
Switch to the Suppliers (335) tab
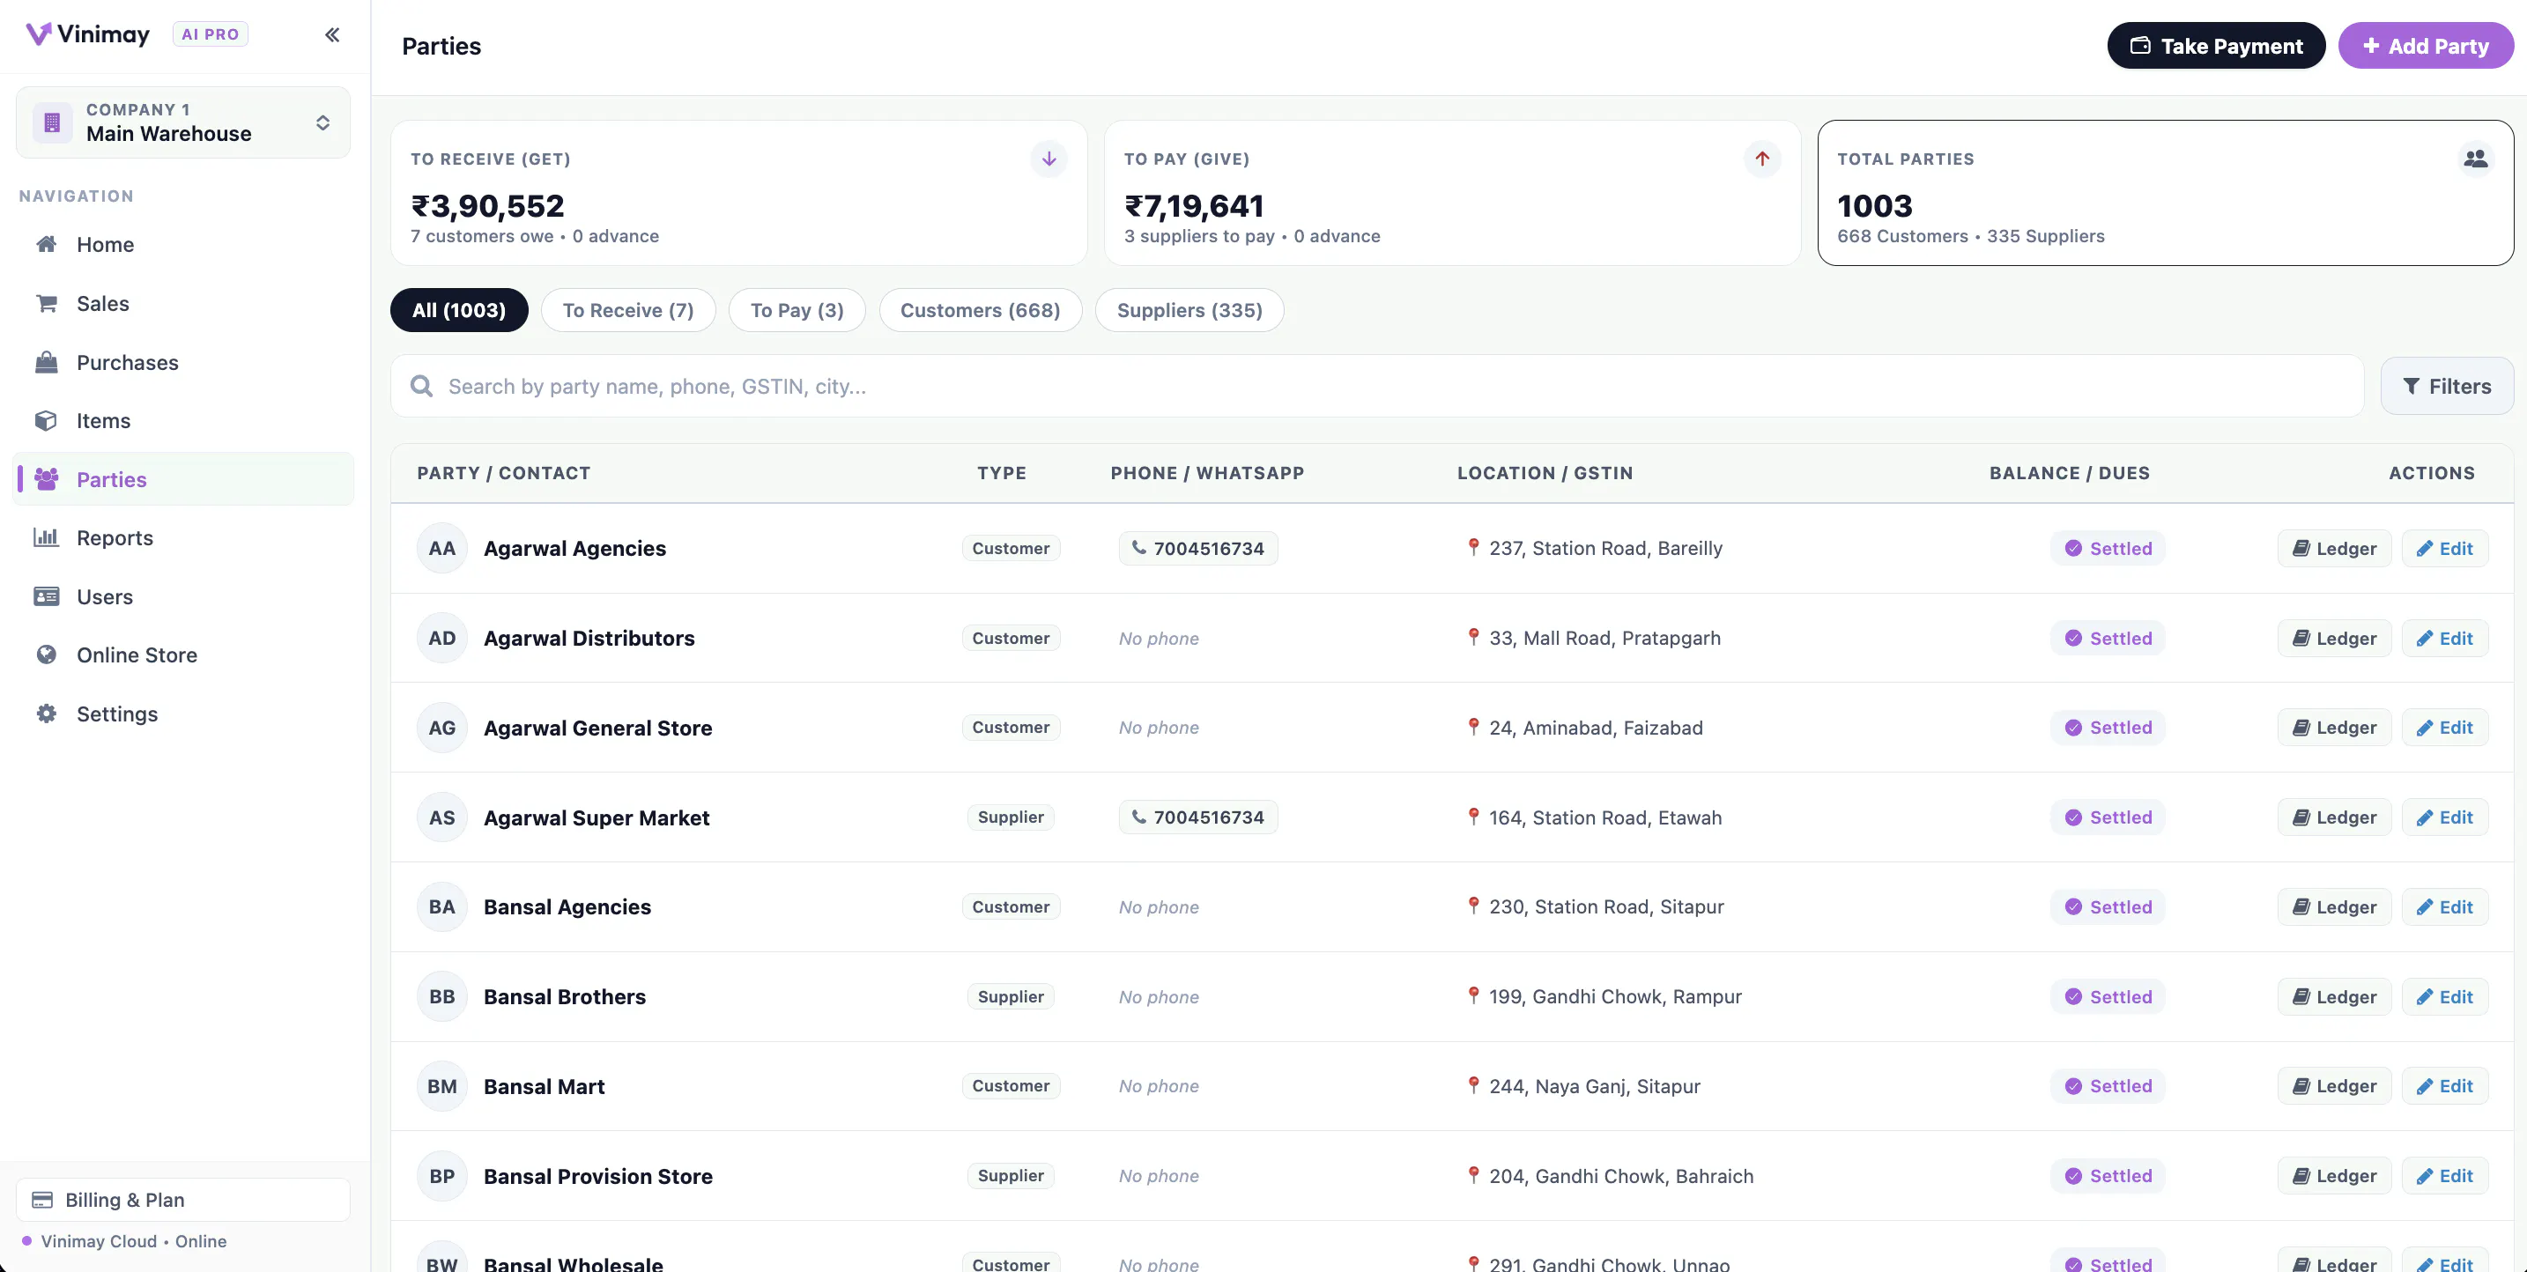[x=1189, y=310]
